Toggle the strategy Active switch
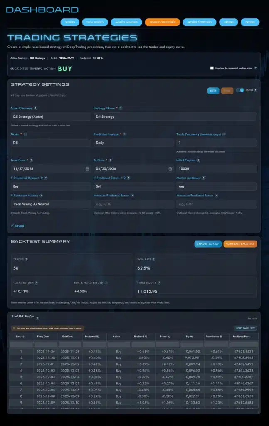 point(240,90)
